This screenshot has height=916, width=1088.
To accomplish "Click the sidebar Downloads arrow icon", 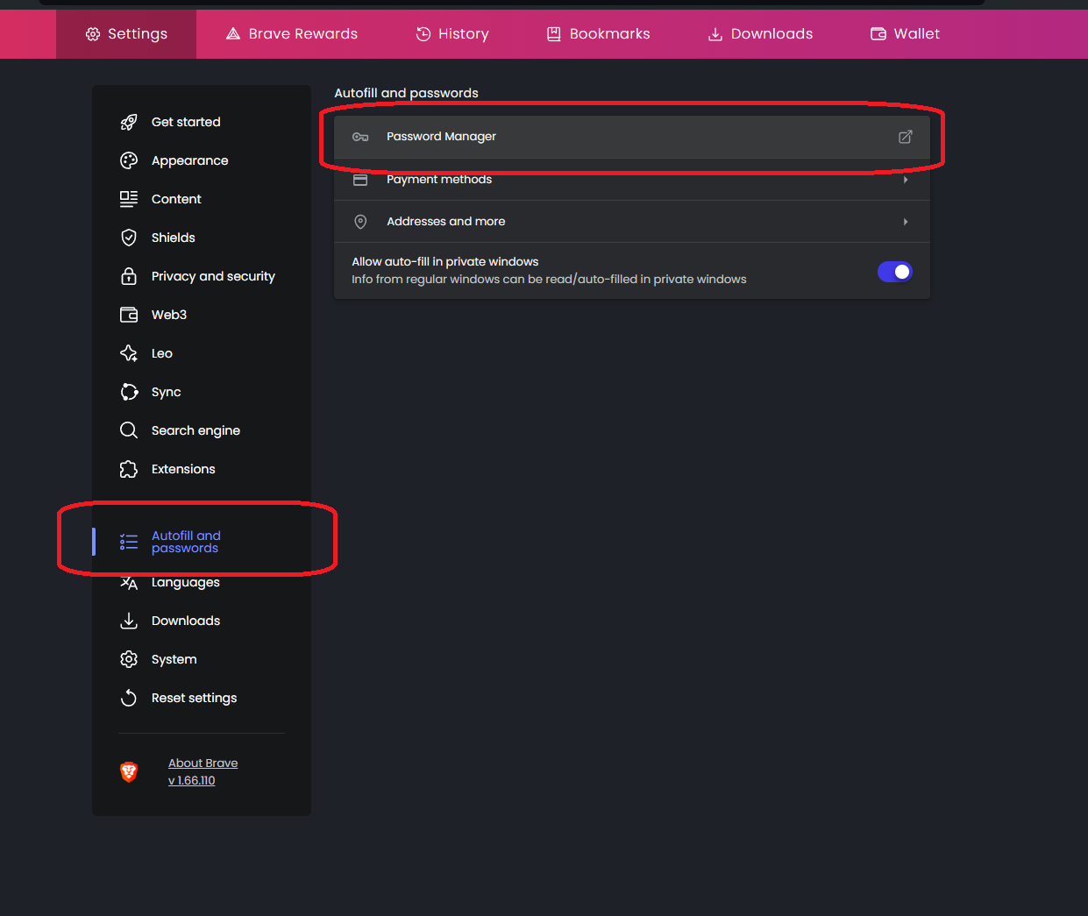I will [x=129, y=621].
